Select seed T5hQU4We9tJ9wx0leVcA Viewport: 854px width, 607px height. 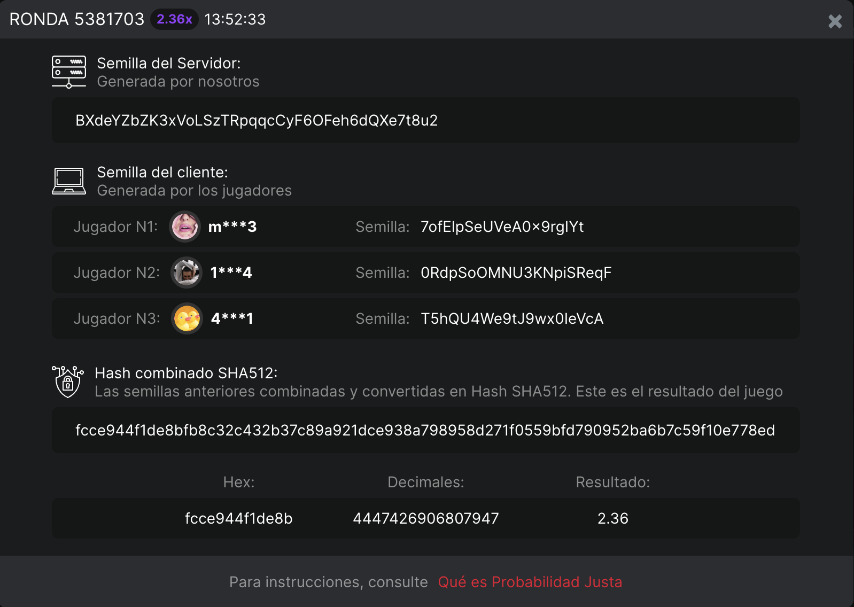click(512, 318)
